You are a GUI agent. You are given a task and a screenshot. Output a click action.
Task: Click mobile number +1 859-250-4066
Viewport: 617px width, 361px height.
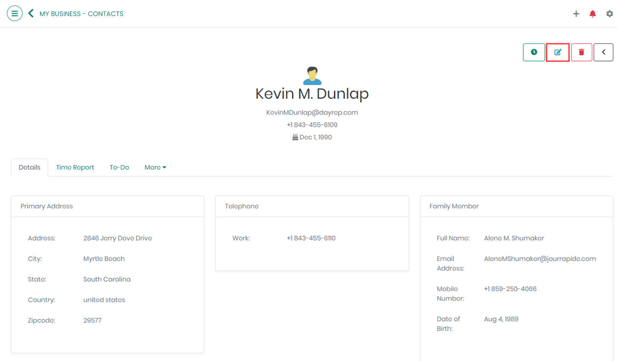(510, 289)
